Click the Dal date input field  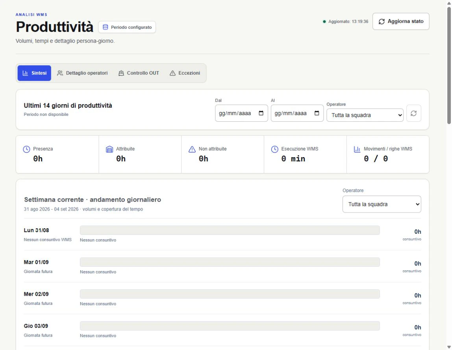point(242,113)
